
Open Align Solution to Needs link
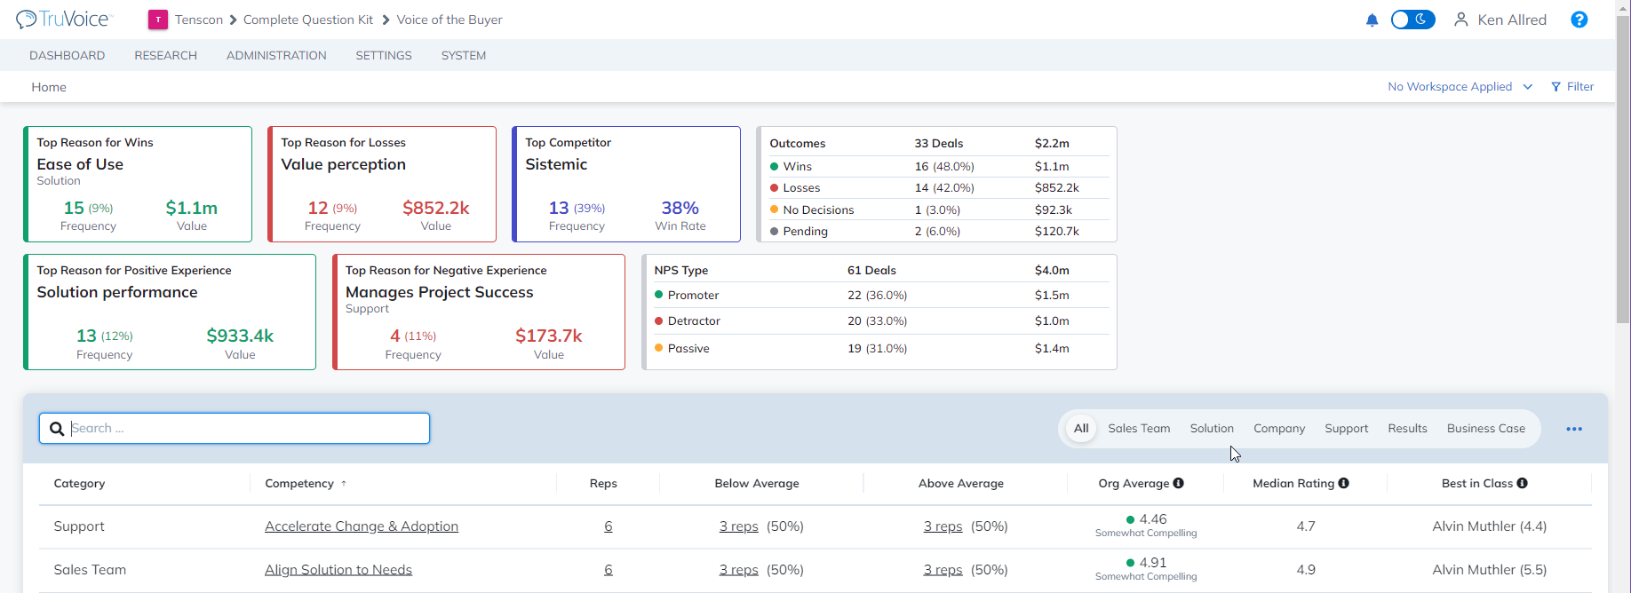(338, 570)
